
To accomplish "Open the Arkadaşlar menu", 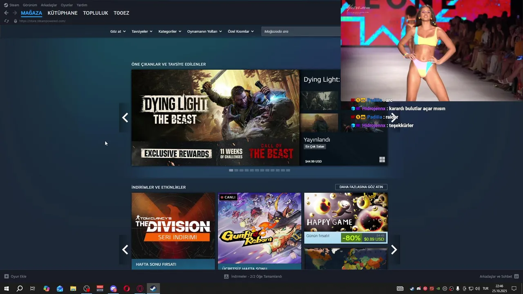I will 49,5.
